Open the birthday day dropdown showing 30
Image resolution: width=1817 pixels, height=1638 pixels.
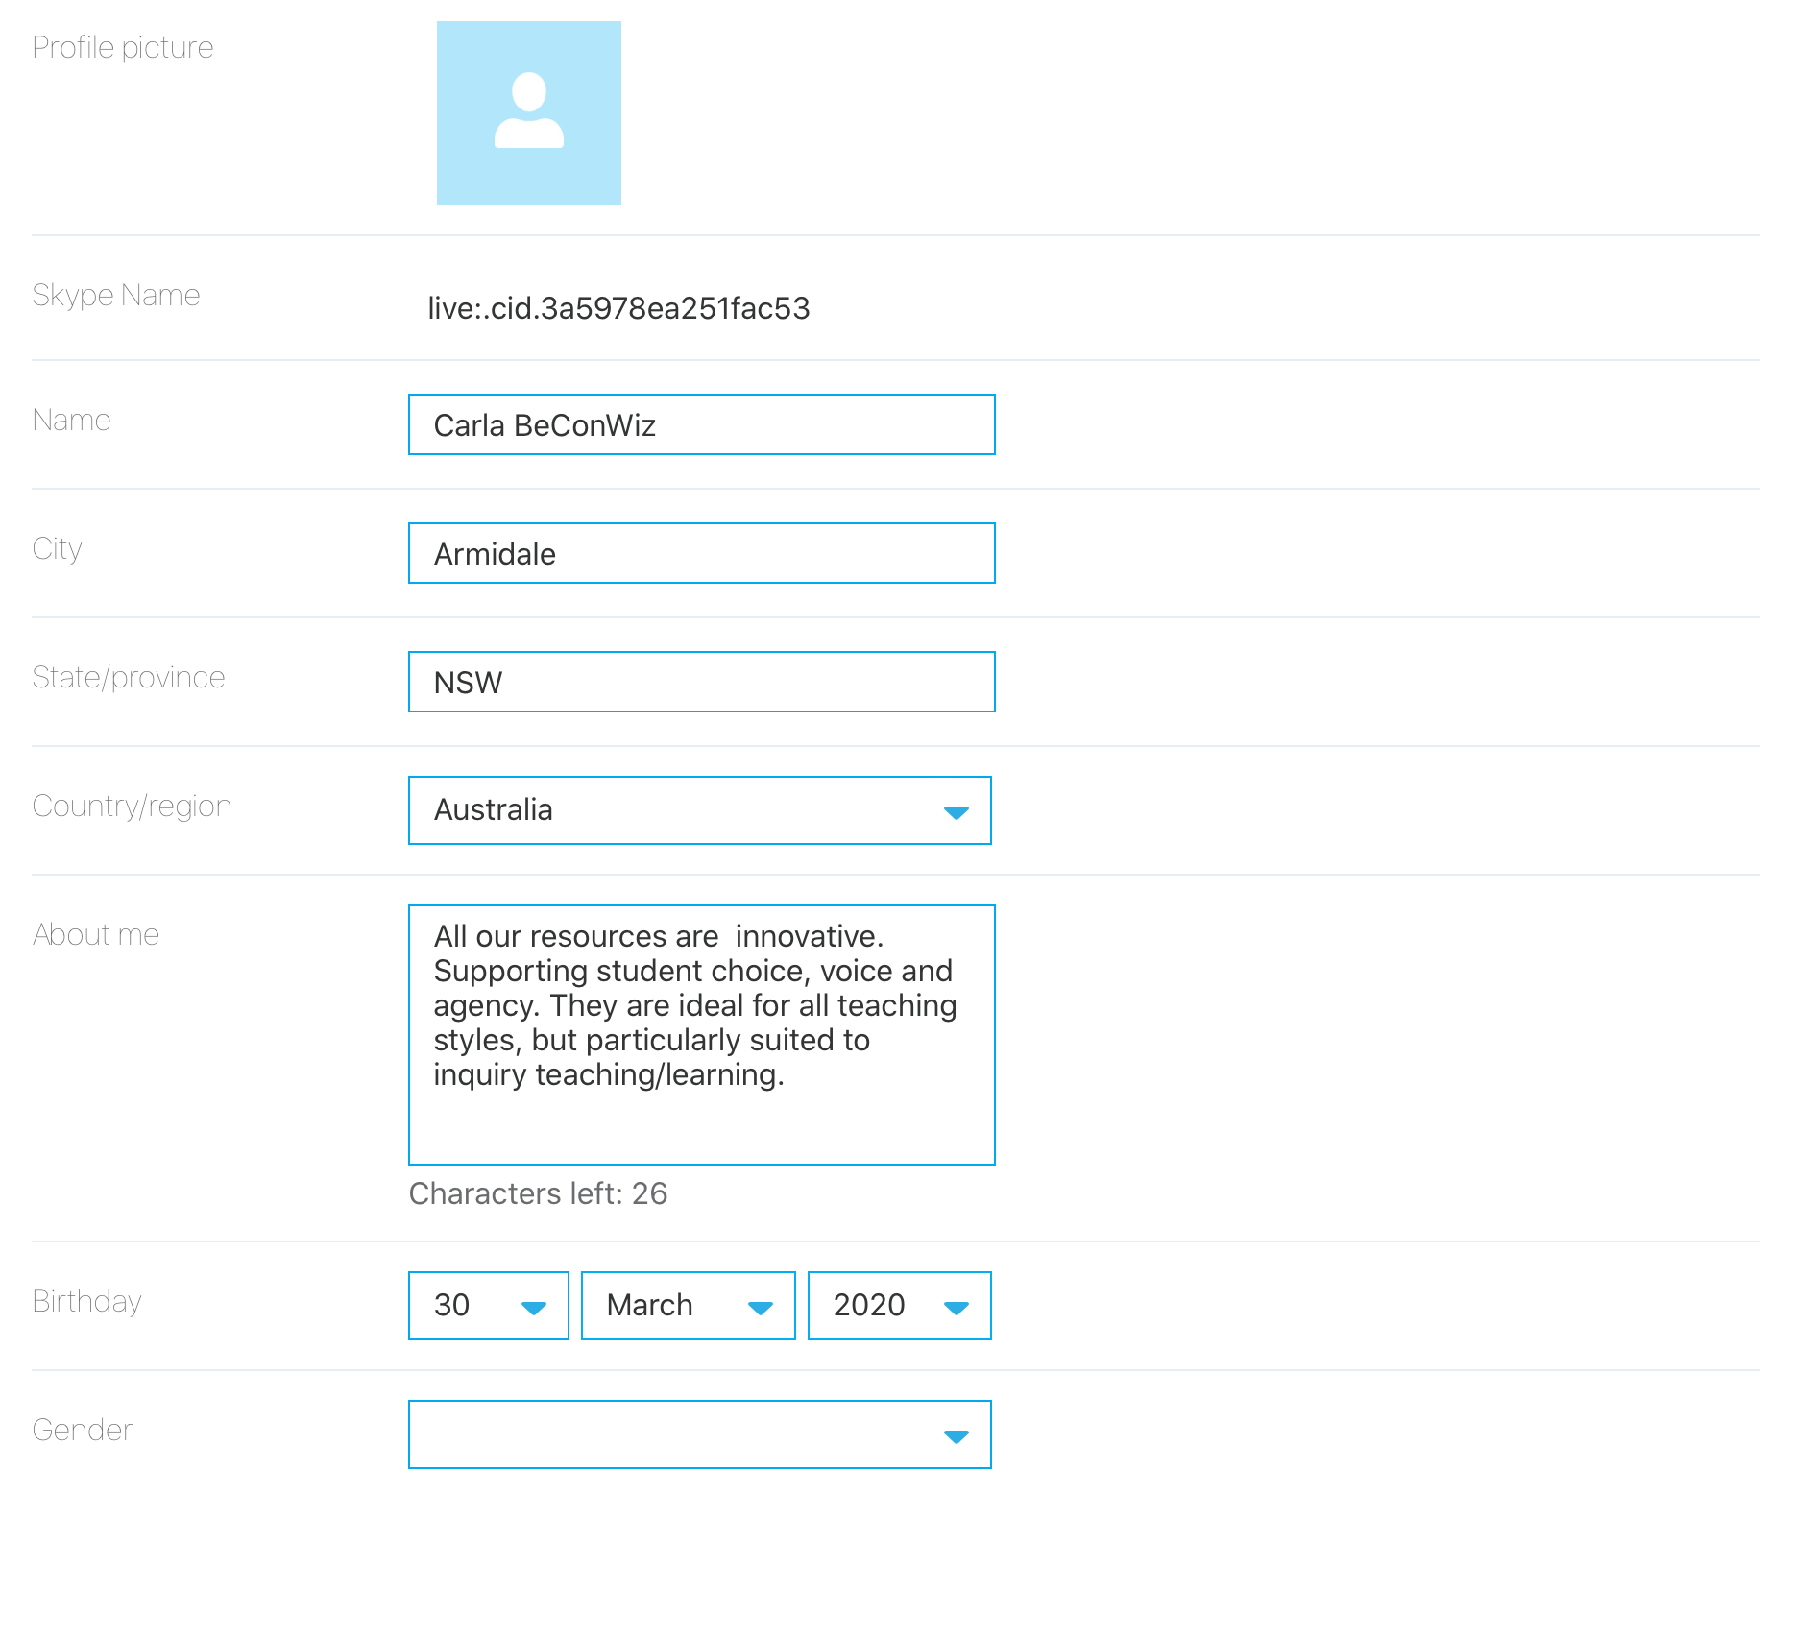tap(489, 1306)
